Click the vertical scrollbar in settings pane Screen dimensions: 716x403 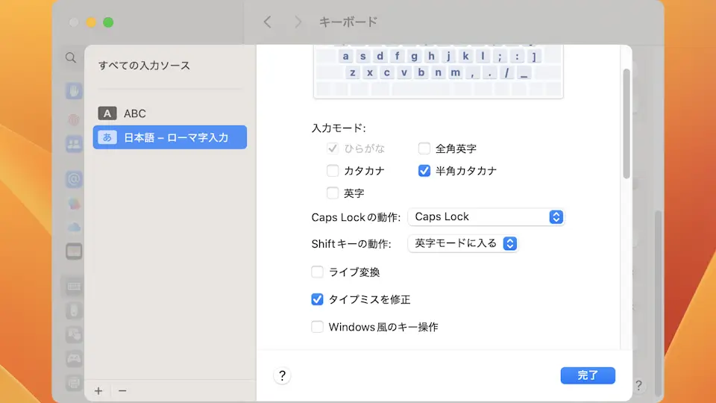626,123
